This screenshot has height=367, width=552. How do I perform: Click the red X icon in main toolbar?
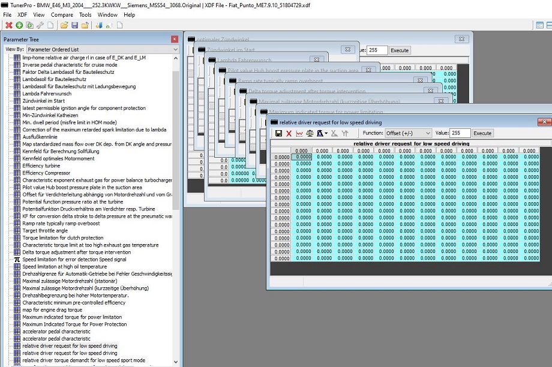click(x=9, y=25)
